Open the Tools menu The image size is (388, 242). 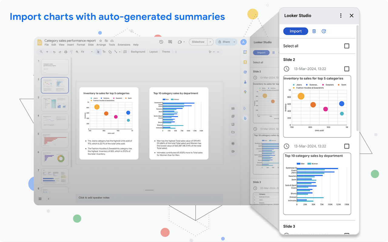pyautogui.click(x=112, y=45)
